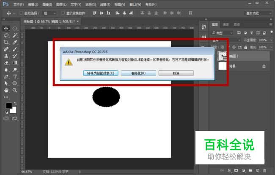This screenshot has width=275, height=175.
Task: Toggle type layer filter T icon
Action: pyautogui.click(x=251, y=33)
